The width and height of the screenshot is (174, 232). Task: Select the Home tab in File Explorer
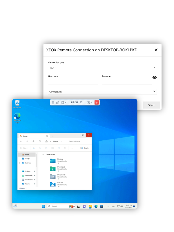[34, 136]
